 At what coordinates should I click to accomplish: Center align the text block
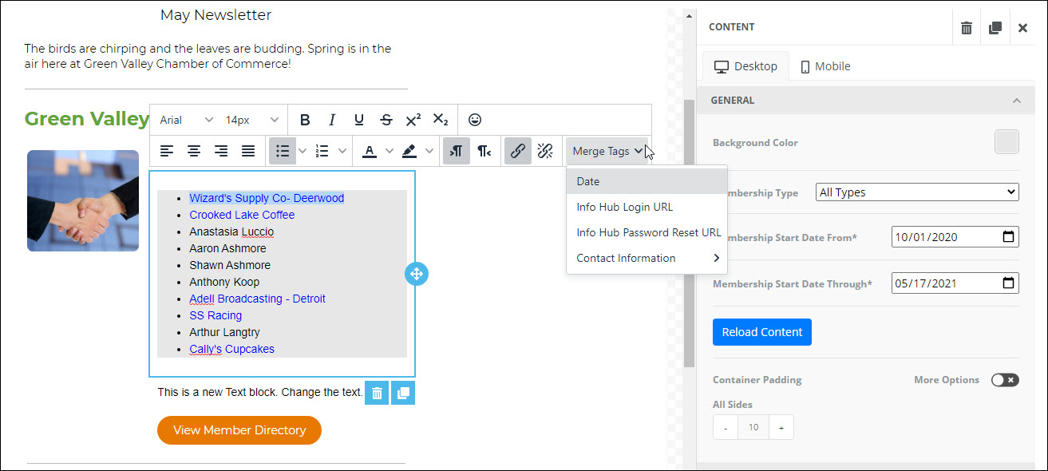[194, 151]
